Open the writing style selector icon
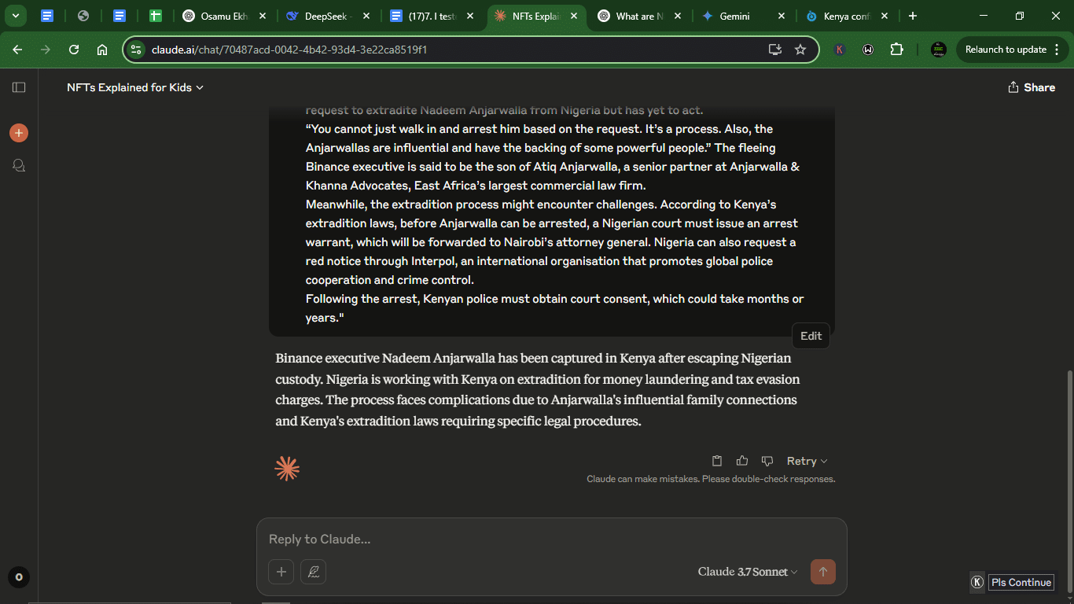 click(313, 572)
